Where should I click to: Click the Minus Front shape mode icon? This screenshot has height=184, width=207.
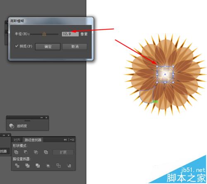coord(26,152)
